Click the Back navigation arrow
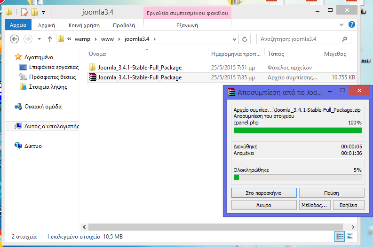 coord(14,39)
